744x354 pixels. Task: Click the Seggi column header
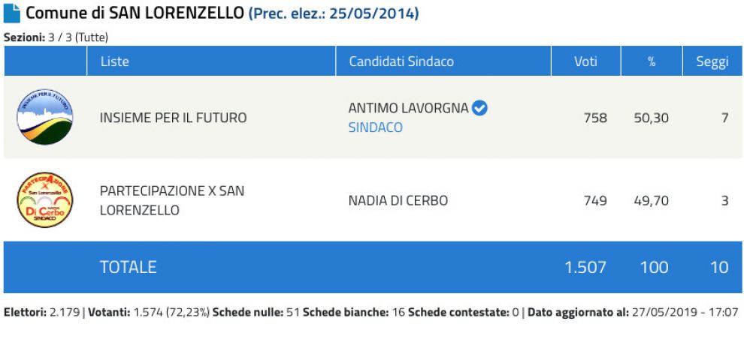click(712, 61)
